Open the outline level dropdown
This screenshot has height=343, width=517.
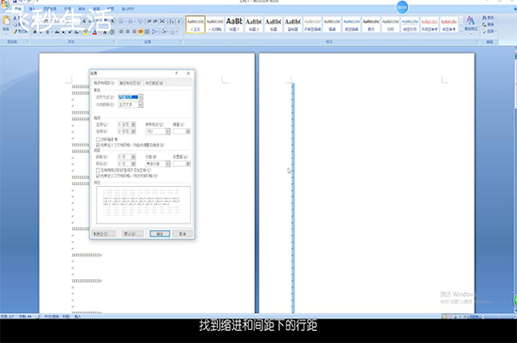[140, 104]
